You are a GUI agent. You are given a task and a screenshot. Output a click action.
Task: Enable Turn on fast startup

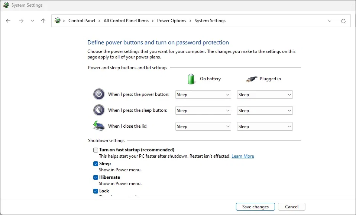click(96, 150)
